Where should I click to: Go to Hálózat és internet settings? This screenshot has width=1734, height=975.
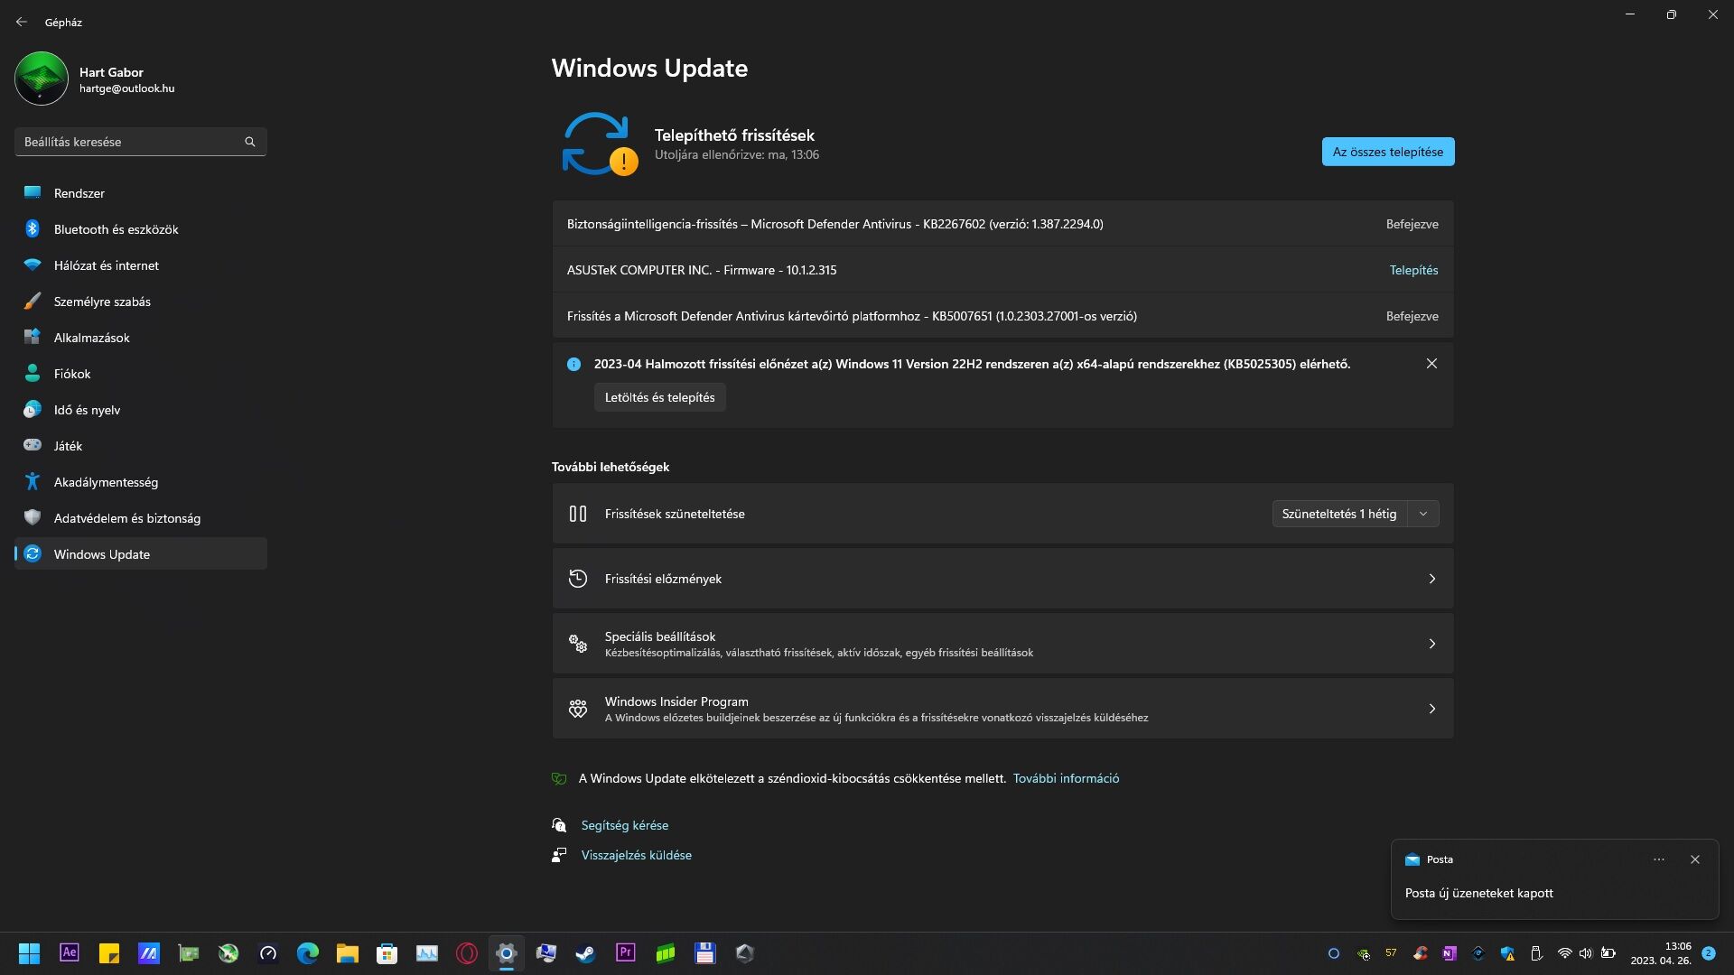coord(141,265)
